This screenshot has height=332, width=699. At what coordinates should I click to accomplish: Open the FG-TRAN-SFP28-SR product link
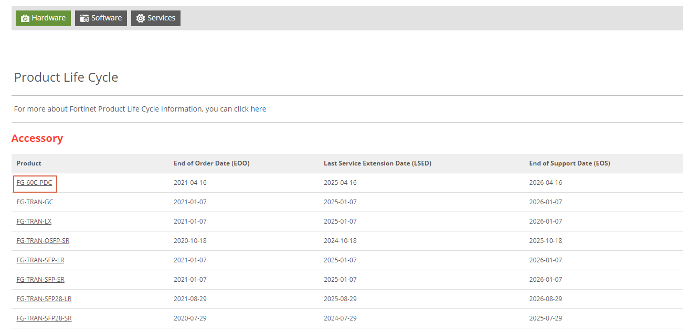44,318
